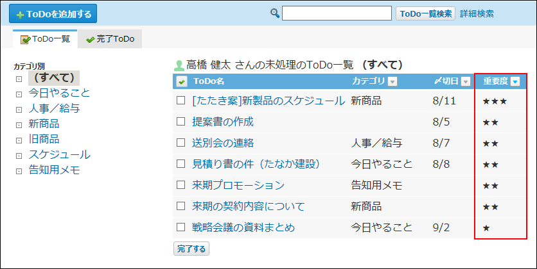
Task: Click the ToDo一覧検索 button
Action: point(426,13)
